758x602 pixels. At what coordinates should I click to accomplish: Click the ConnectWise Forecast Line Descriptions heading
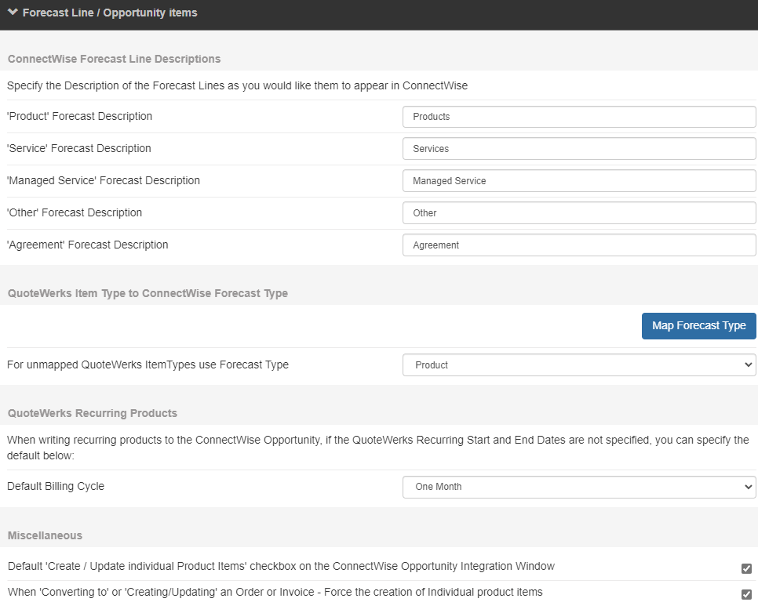[x=114, y=59]
